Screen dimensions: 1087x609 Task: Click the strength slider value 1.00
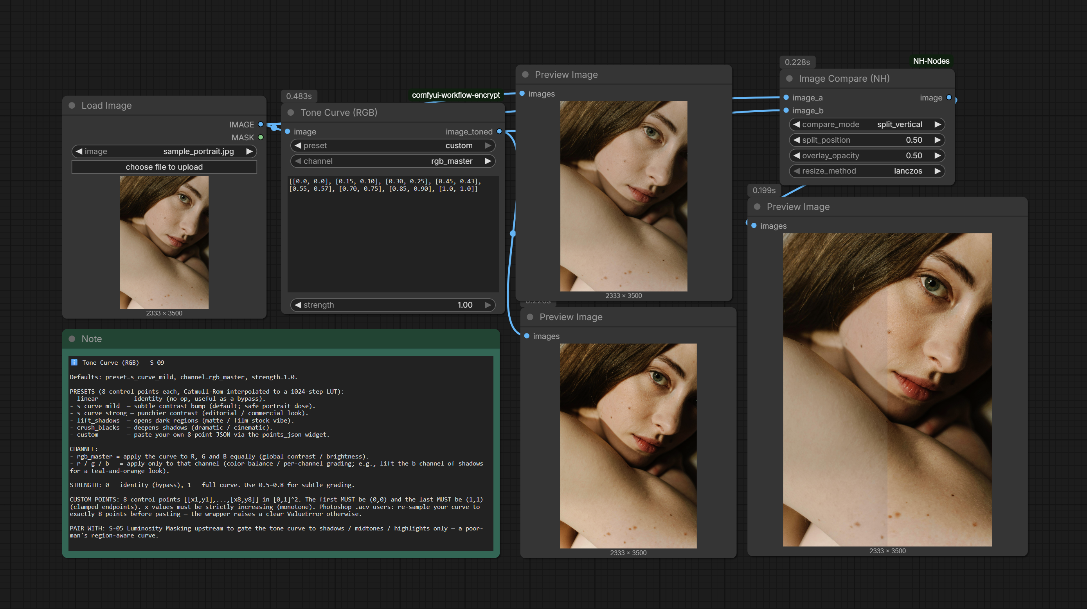[392, 305]
